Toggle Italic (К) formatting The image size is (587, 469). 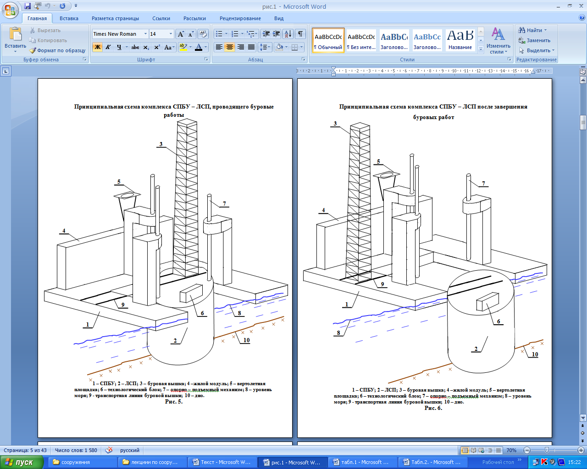(x=108, y=47)
